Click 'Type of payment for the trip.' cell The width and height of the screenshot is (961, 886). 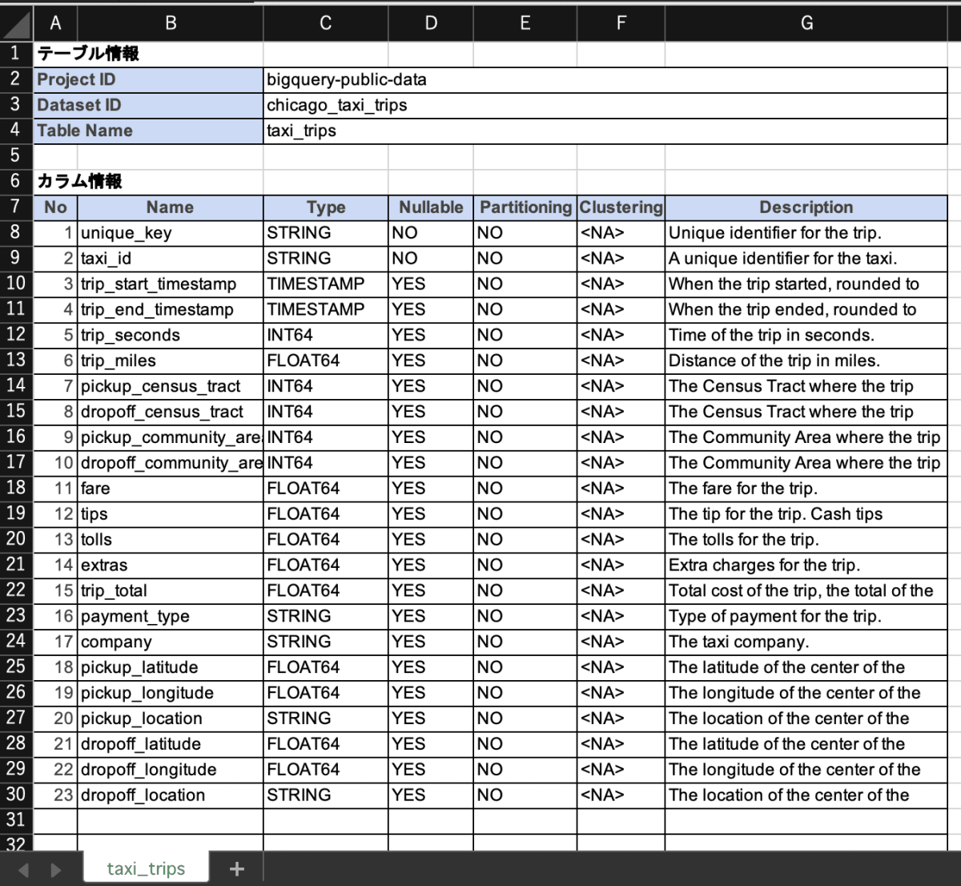pyautogui.click(x=806, y=616)
